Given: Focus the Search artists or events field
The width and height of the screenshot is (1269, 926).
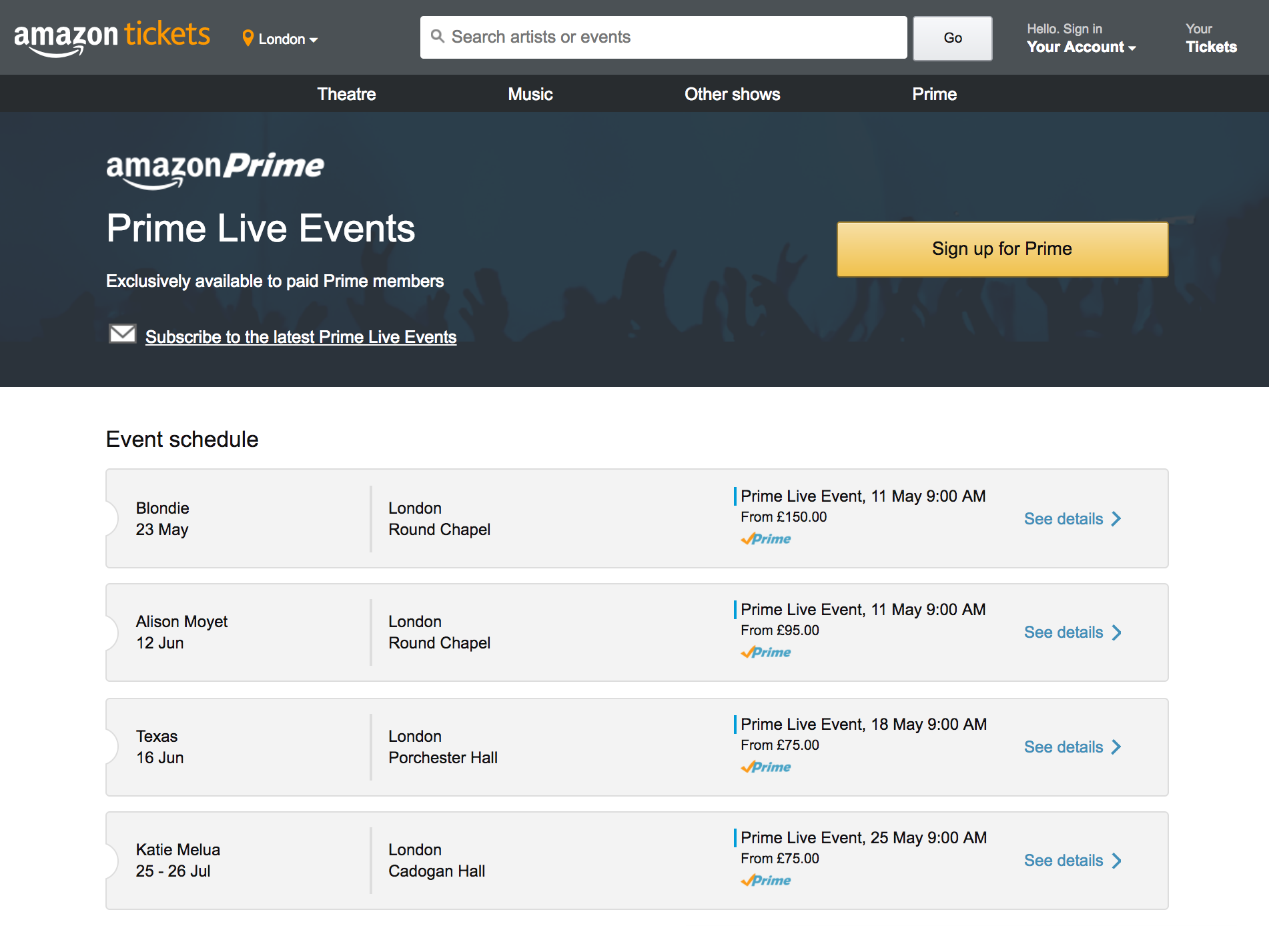Looking at the screenshot, I should (663, 37).
